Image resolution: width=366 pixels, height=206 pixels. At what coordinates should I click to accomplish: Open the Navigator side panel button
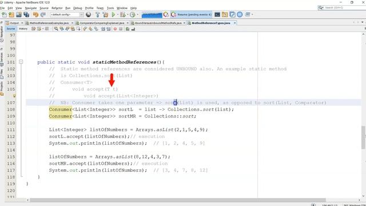click(2, 34)
